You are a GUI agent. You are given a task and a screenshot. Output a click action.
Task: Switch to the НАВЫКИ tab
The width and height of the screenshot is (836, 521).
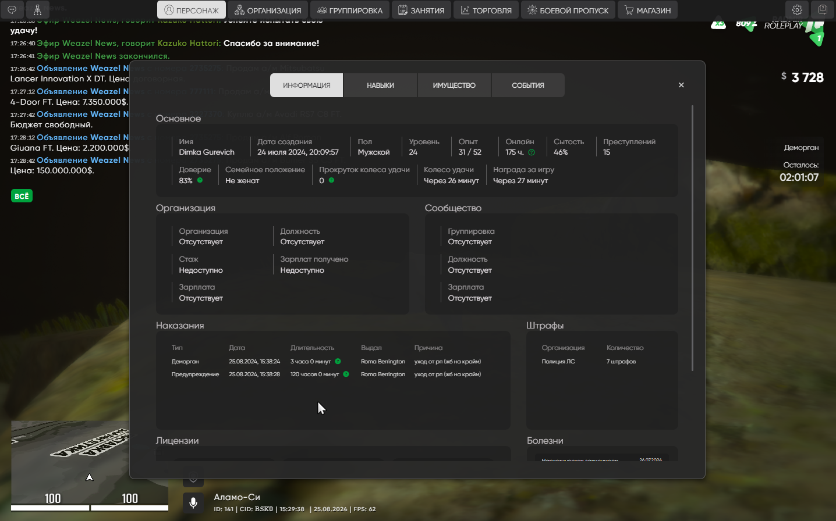pos(380,85)
